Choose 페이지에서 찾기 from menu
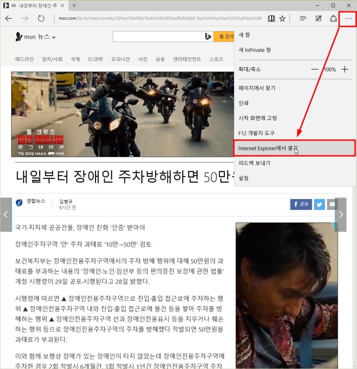 (295, 88)
